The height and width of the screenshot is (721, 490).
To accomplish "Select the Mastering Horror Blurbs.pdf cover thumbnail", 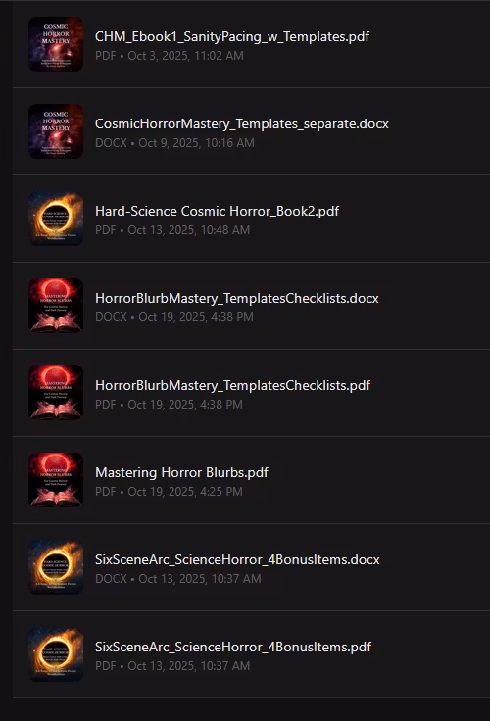I will (56, 480).
